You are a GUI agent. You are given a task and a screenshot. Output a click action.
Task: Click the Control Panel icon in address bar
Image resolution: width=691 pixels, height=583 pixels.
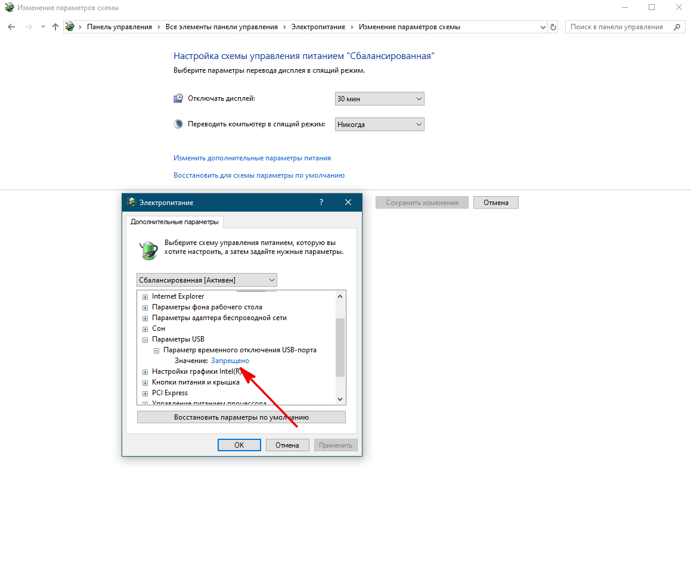click(70, 27)
